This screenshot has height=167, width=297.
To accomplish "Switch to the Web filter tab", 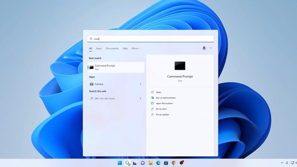I will coord(125,48).
